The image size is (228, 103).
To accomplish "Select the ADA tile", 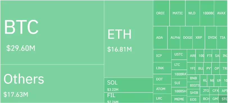I will [x=160, y=38].
